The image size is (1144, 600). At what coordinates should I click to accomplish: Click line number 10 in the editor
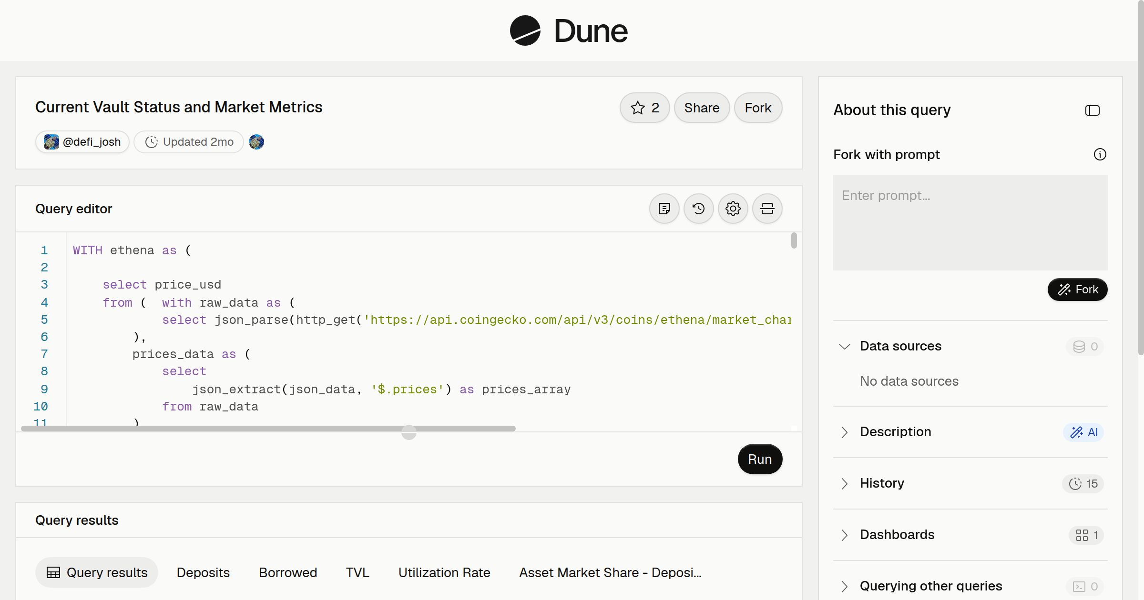pos(41,407)
